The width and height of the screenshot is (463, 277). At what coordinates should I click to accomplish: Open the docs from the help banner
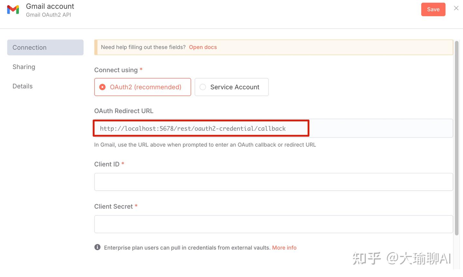tap(203, 47)
